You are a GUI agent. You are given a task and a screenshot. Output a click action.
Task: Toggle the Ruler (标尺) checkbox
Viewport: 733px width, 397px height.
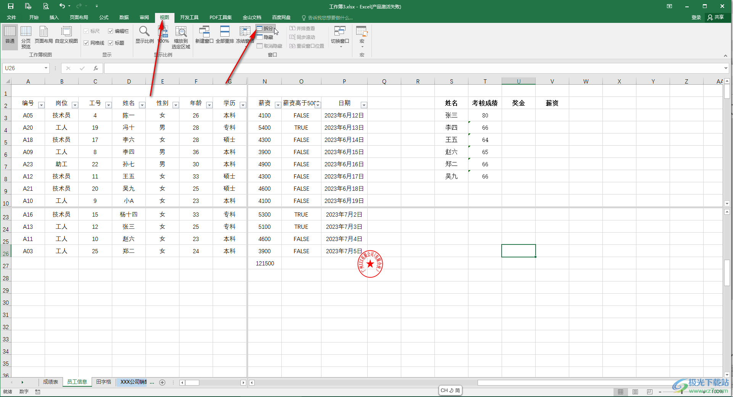pos(86,31)
